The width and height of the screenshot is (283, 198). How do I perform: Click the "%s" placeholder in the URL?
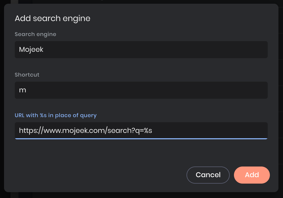148,130
